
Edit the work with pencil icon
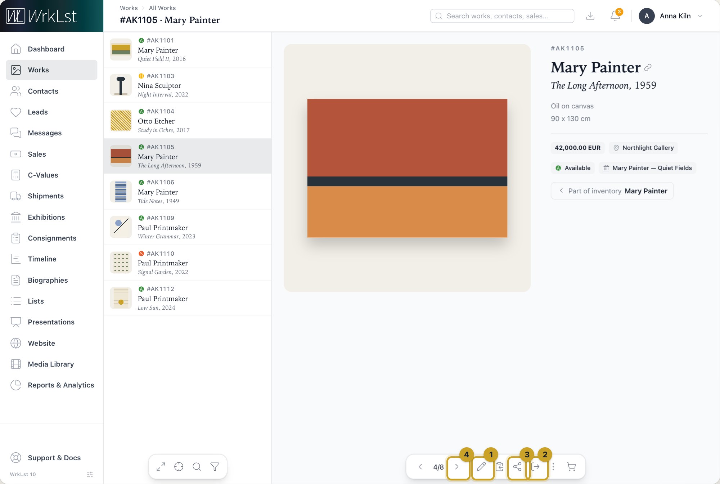tap(481, 467)
